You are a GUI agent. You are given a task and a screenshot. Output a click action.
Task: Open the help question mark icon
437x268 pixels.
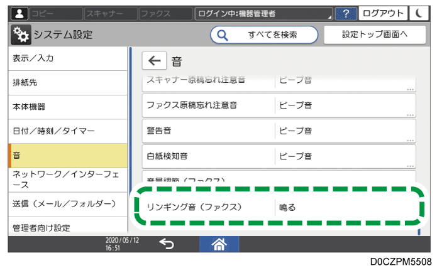pos(346,13)
